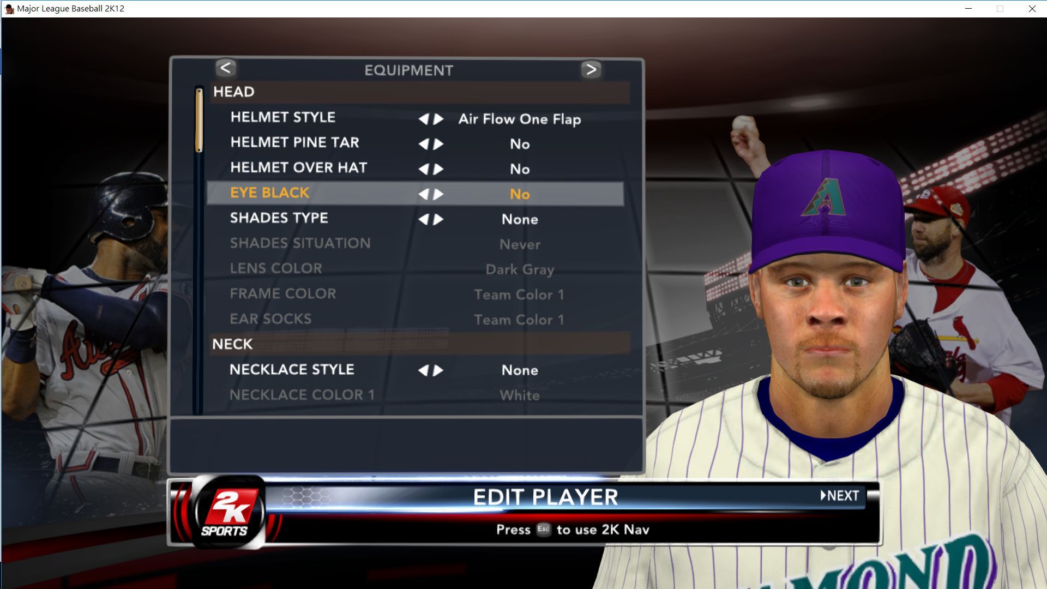Image resolution: width=1047 pixels, height=589 pixels.
Task: Toggle Helmet Pine Tar with right arrow
Action: (438, 144)
